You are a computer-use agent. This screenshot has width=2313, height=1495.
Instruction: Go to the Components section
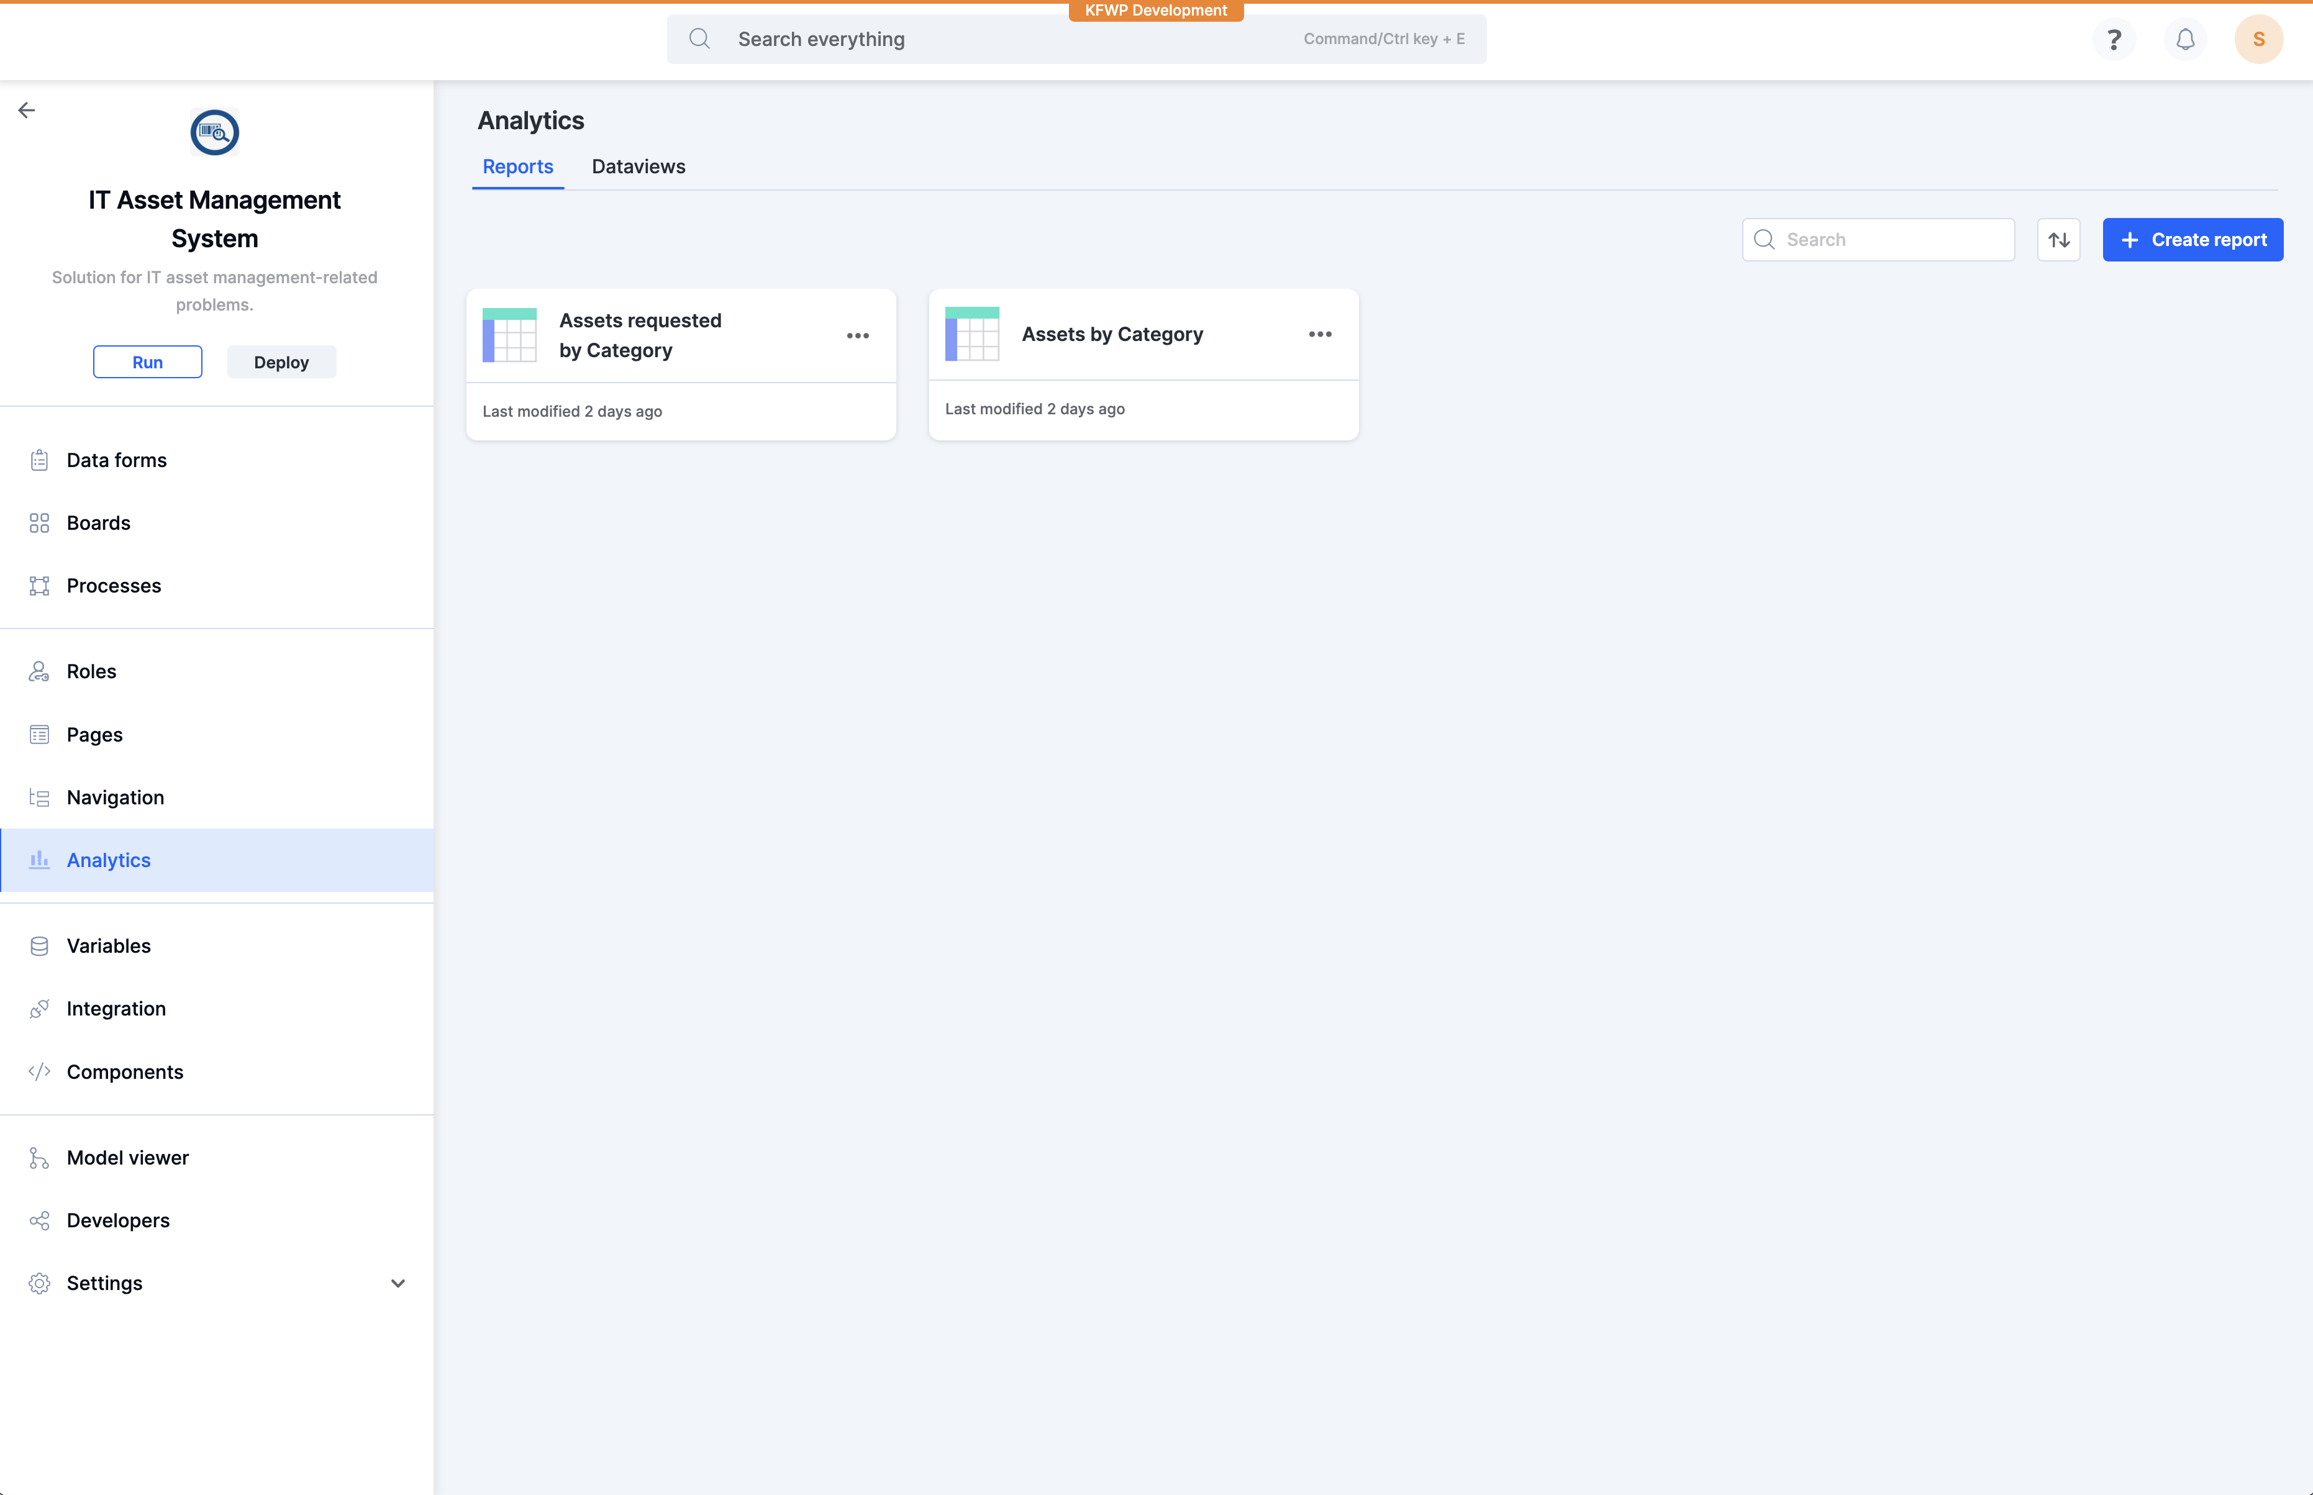coord(217,1072)
